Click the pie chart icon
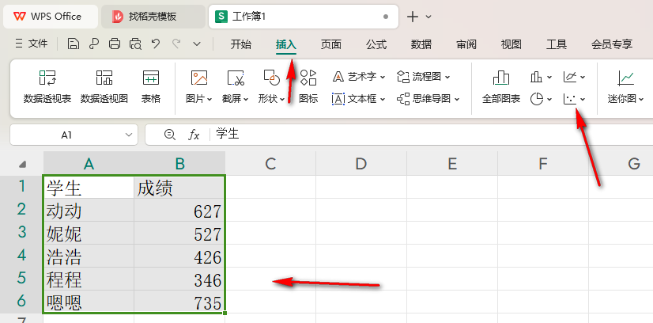 [x=537, y=99]
